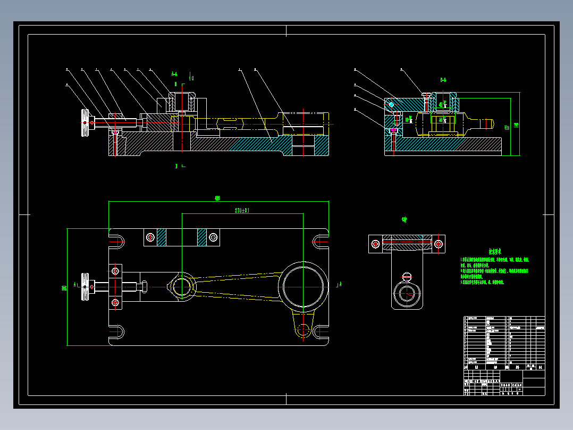The height and width of the screenshot is (430, 573).
Task: Select the 127 vertical dimension text
Action: [507, 127]
